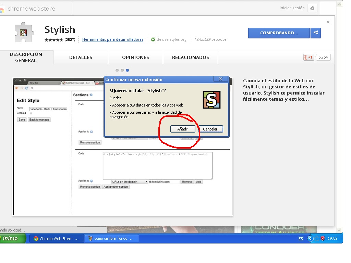Viewport: 351px width, 263px height.
Task: Open como cambiar fondo taskbar item
Action: (112, 238)
